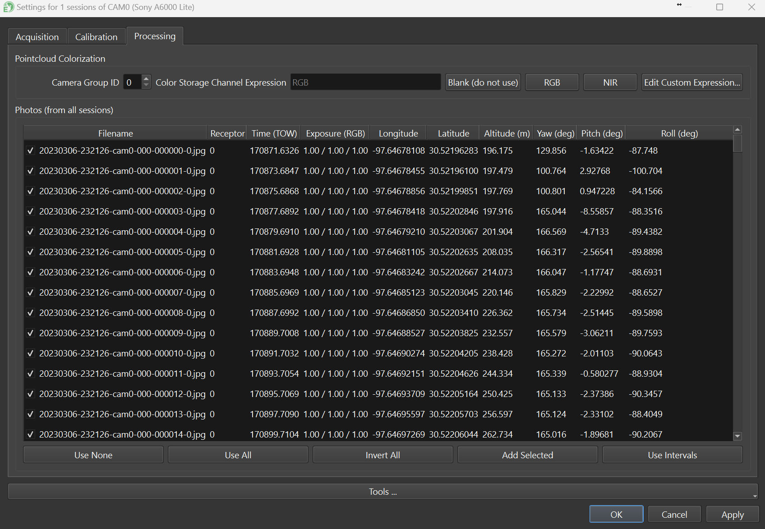Click the Color Storage Channel Expression field
The width and height of the screenshot is (765, 529).
(x=365, y=82)
